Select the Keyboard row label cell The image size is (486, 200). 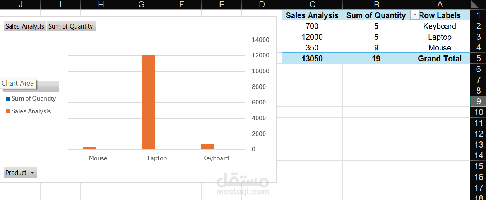pyautogui.click(x=440, y=26)
